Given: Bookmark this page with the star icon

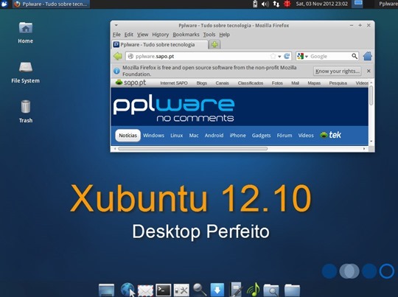Looking at the screenshot, I should pyautogui.click(x=273, y=56).
